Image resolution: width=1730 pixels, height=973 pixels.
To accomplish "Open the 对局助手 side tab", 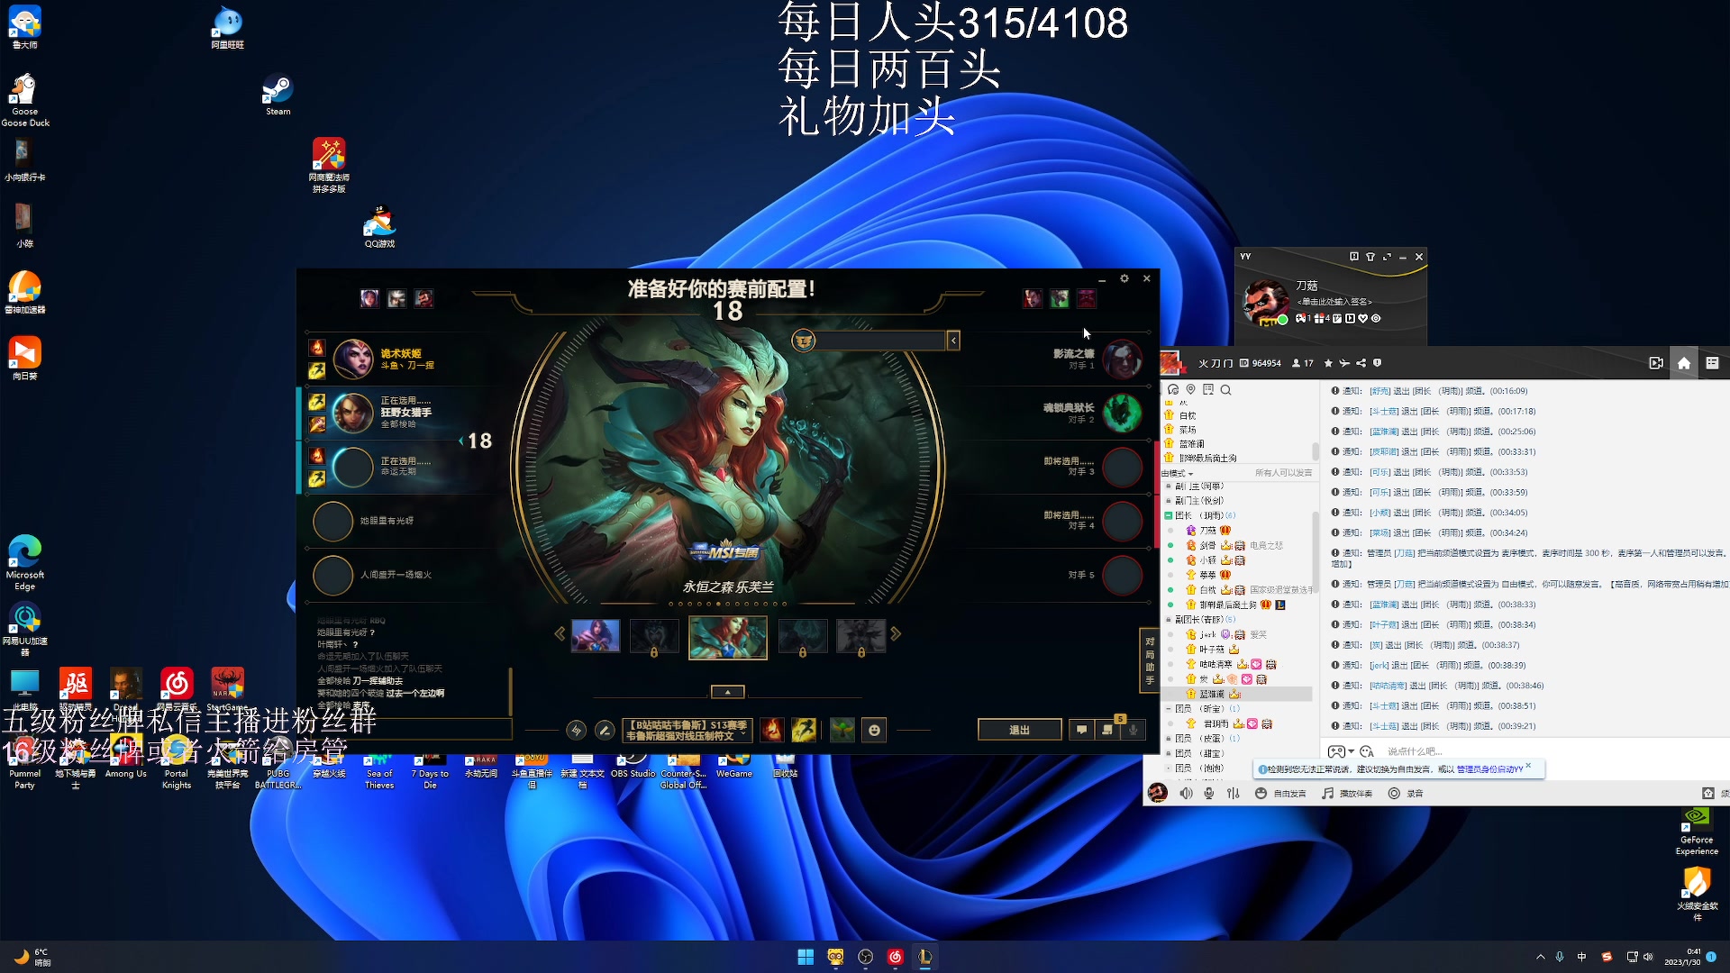I will coord(1150,660).
